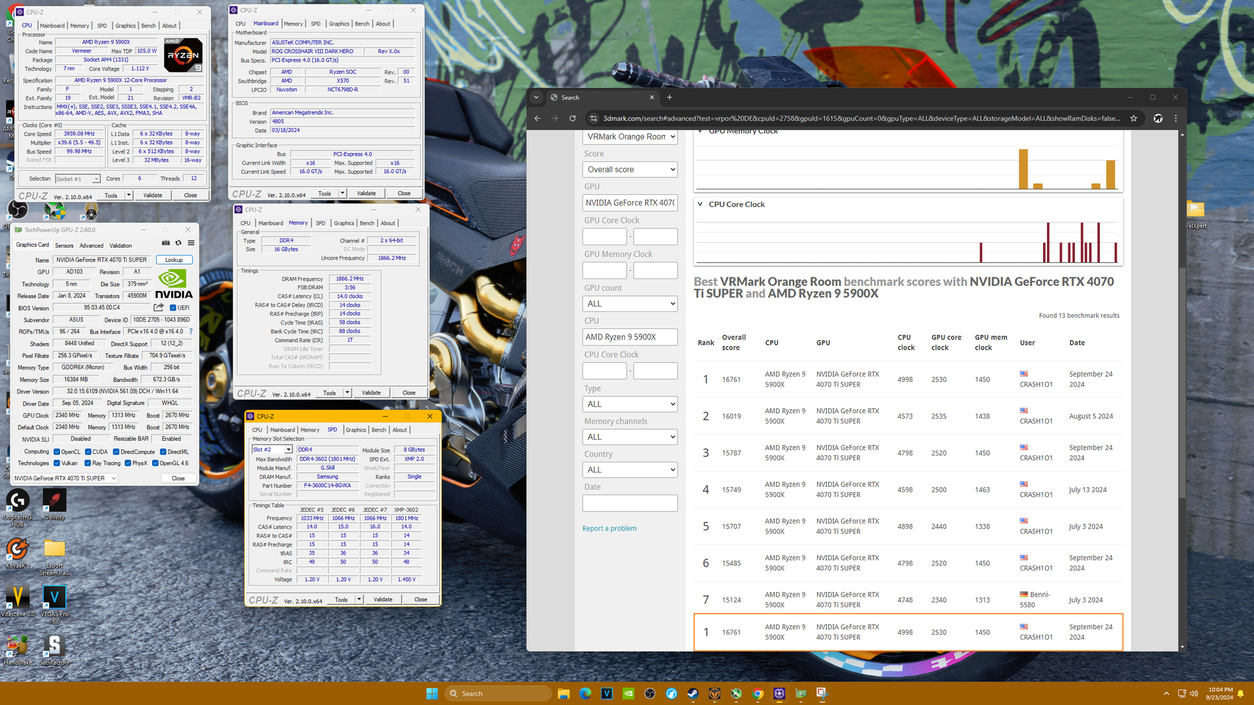This screenshot has width=1254, height=705.
Task: Open Chrome's three-dot menu
Action: click(1176, 118)
